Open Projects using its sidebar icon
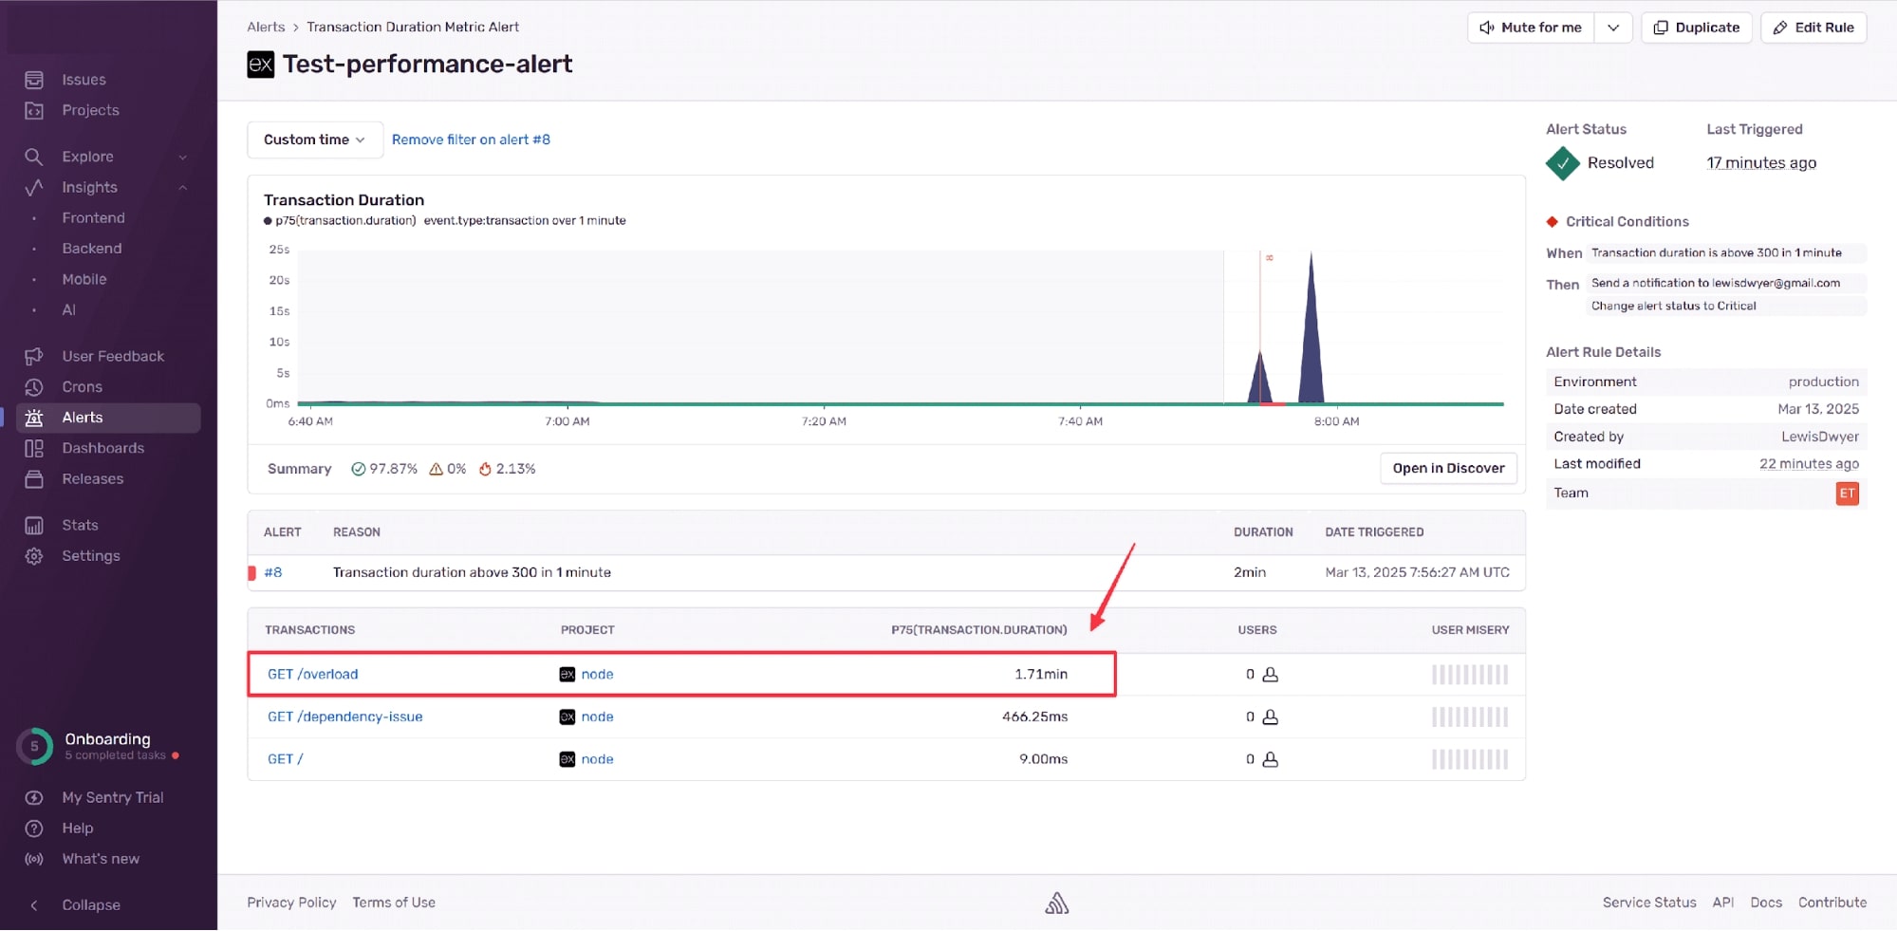The image size is (1897, 931). 34,110
